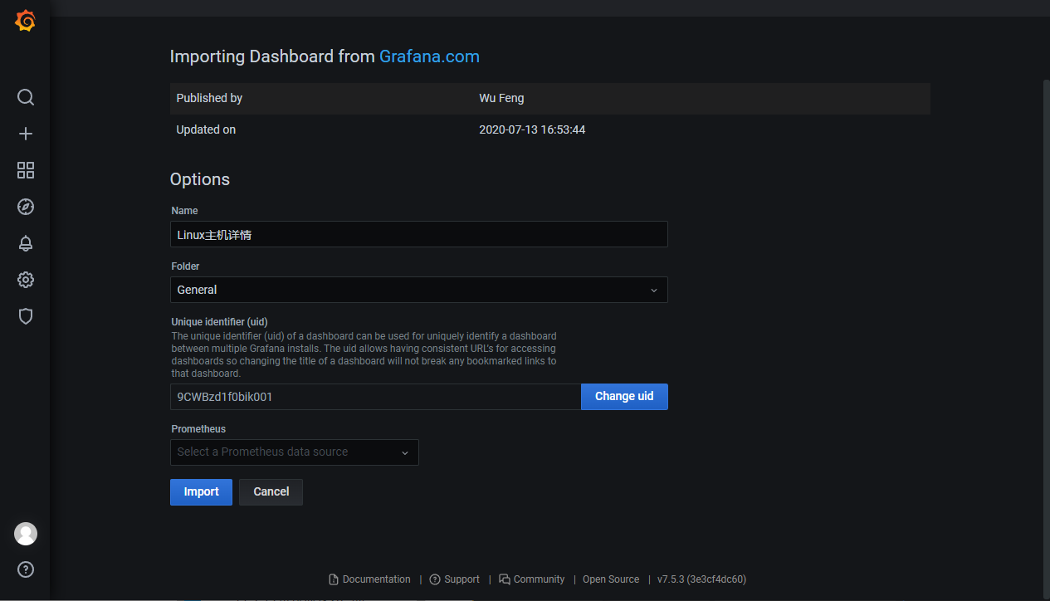Open the Configuration gear icon
This screenshot has width=1050, height=601.
click(x=26, y=280)
